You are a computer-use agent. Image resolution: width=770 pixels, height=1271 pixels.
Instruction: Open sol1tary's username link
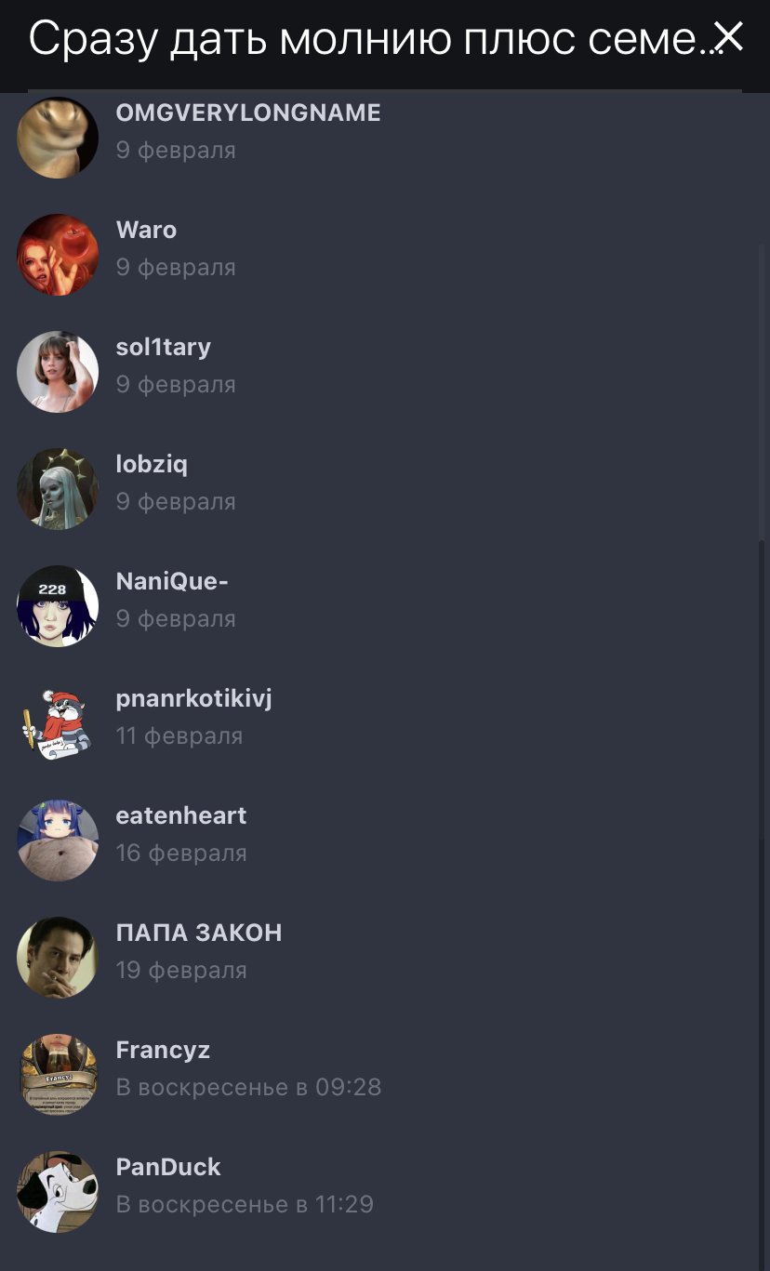pos(164,347)
